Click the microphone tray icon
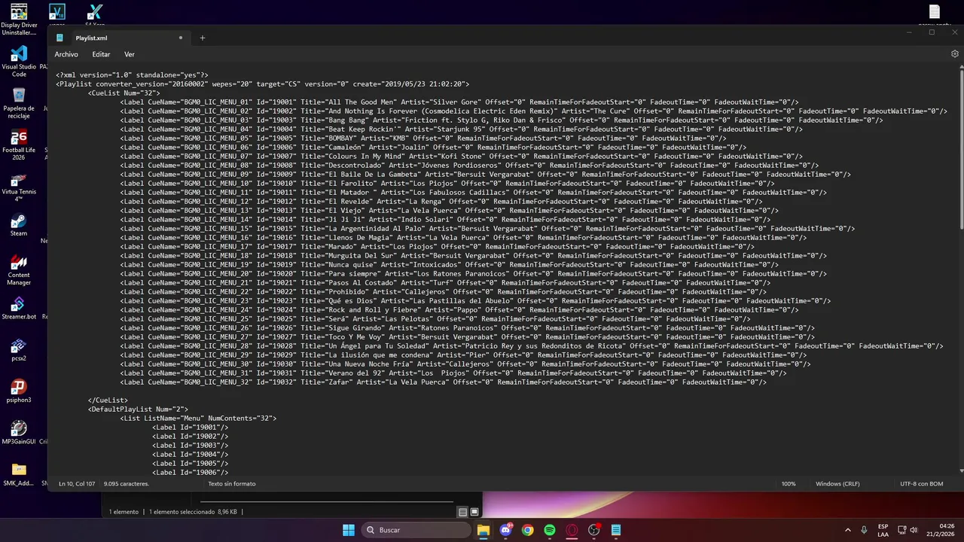964x542 pixels. click(864, 530)
